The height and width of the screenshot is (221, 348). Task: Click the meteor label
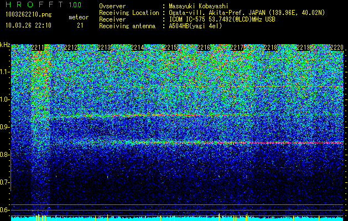[x=79, y=17]
